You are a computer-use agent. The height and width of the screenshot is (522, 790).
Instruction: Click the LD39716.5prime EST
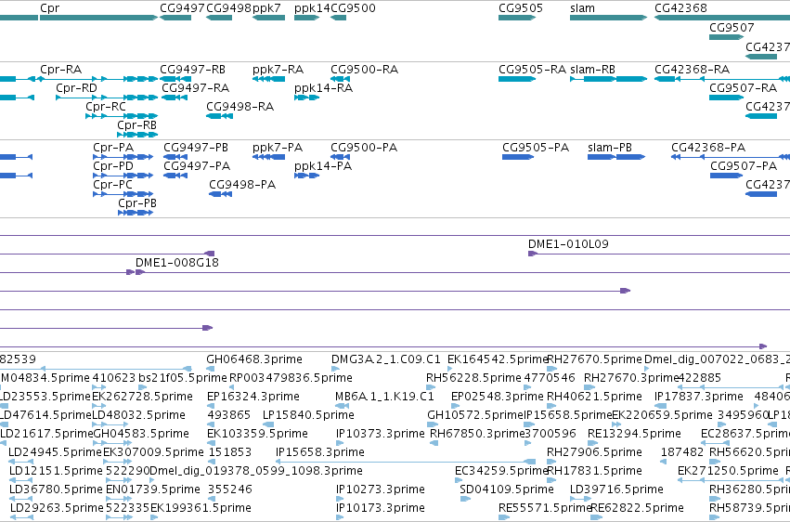pyautogui.click(x=580, y=500)
